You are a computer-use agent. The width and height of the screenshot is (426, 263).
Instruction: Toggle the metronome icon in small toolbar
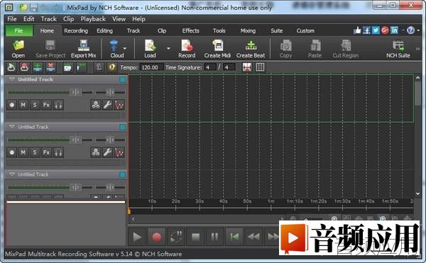(x=99, y=67)
